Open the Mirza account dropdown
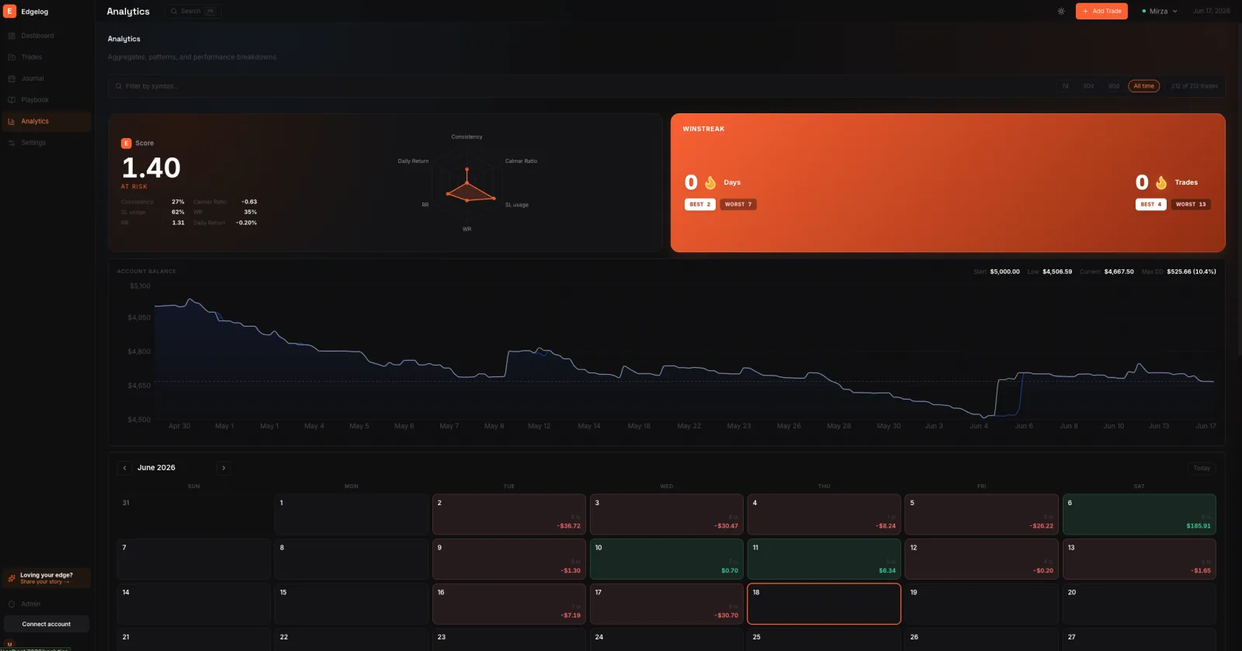This screenshot has width=1242, height=651. point(1160,12)
